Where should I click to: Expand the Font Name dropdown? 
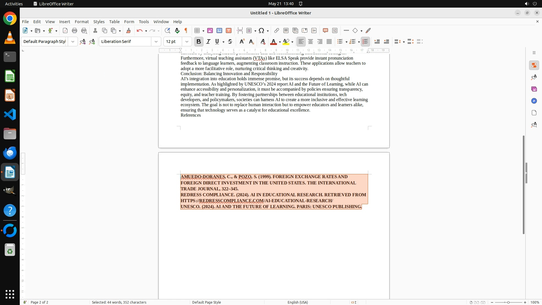156,42
